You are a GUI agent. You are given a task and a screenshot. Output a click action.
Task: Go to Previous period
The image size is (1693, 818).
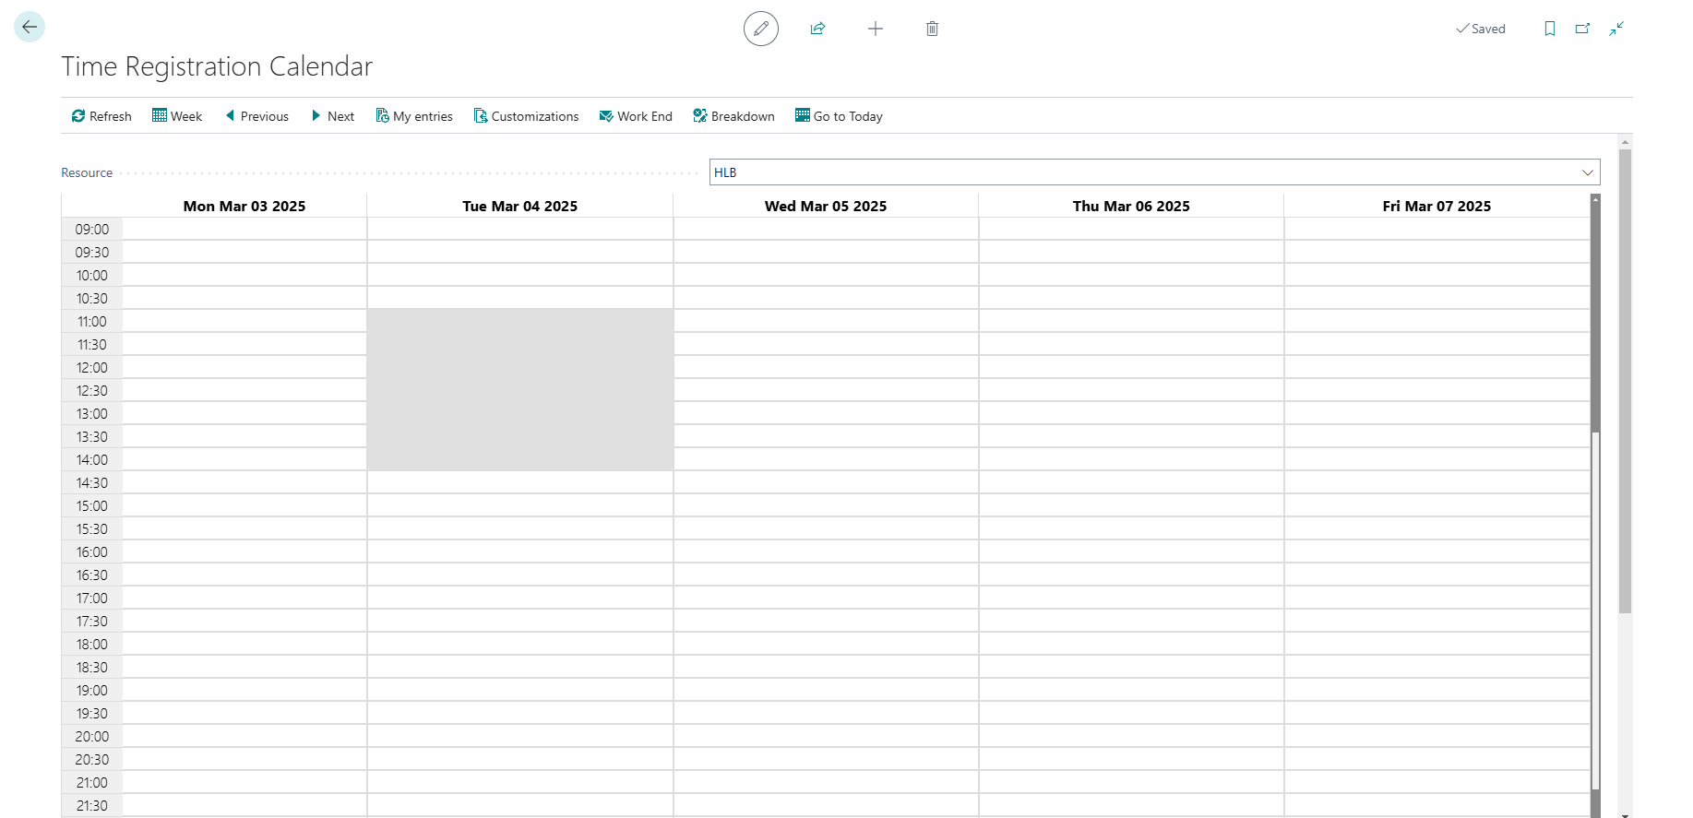pos(256,116)
